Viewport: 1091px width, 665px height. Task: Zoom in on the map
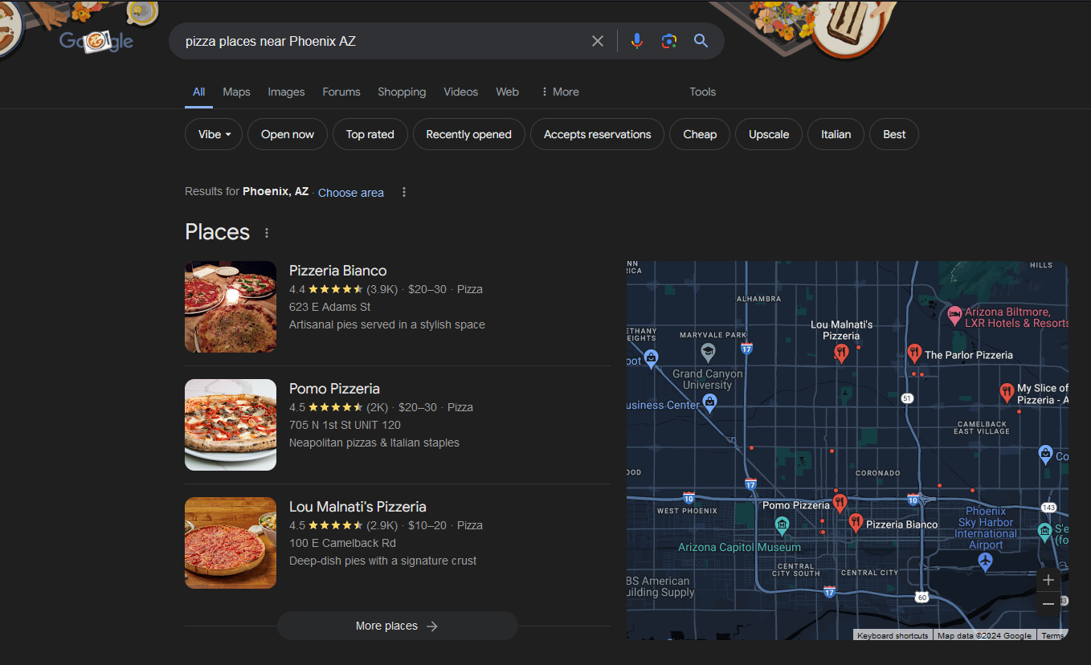point(1048,580)
